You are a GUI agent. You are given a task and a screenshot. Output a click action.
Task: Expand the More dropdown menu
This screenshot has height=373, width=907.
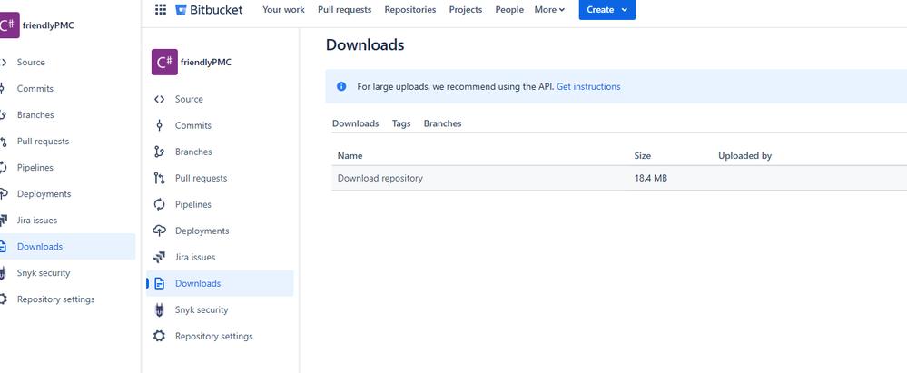[x=549, y=10]
